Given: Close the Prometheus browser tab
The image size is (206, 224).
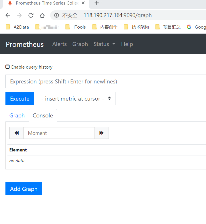Looking at the screenshot, I should click(x=83, y=3).
